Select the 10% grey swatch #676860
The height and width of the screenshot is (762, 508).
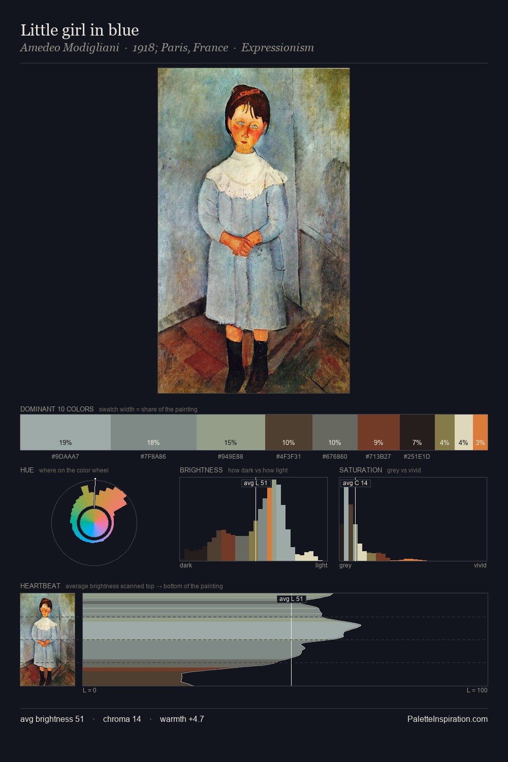click(x=335, y=432)
